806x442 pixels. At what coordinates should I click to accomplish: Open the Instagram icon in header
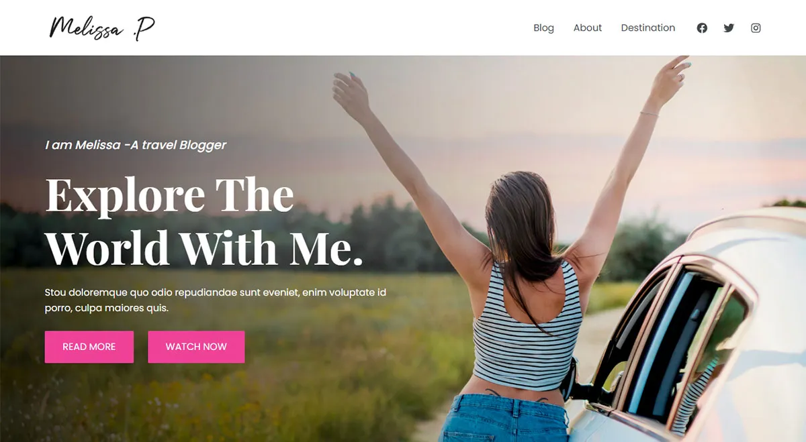pyautogui.click(x=756, y=28)
